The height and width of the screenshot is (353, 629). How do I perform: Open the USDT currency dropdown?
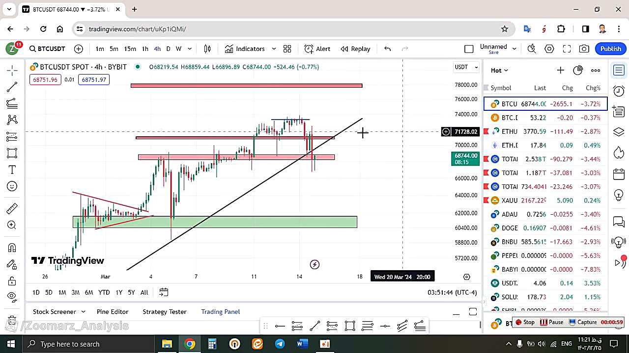(466, 67)
